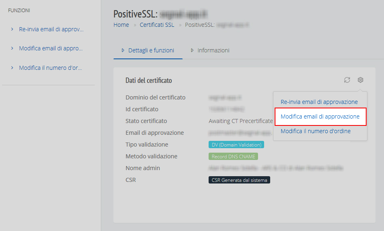Click sidebar link Re-invia email di approv...

51,29
